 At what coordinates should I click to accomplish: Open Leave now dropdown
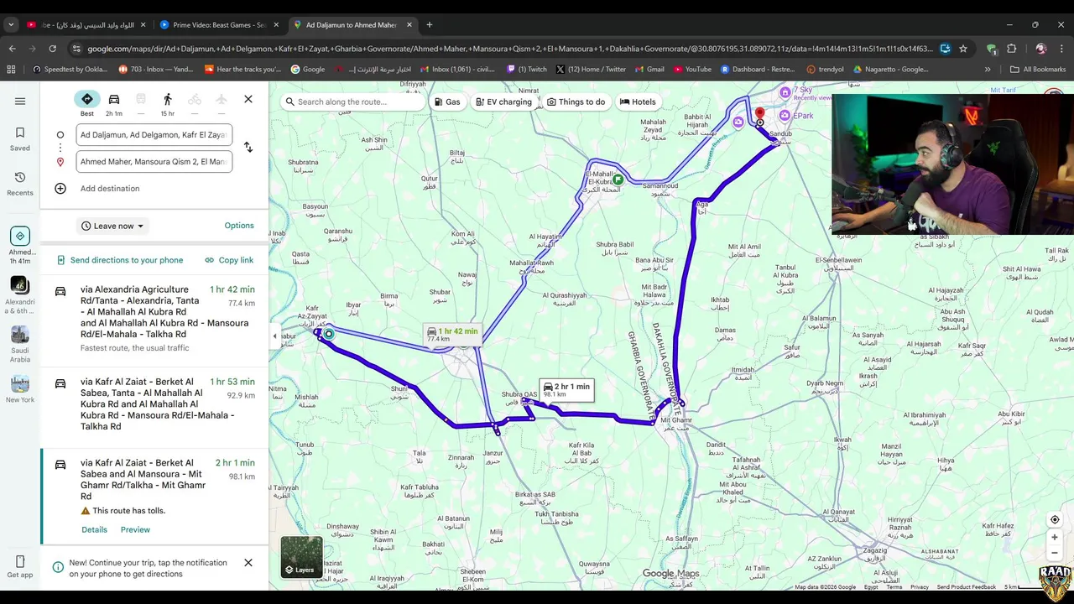point(112,226)
